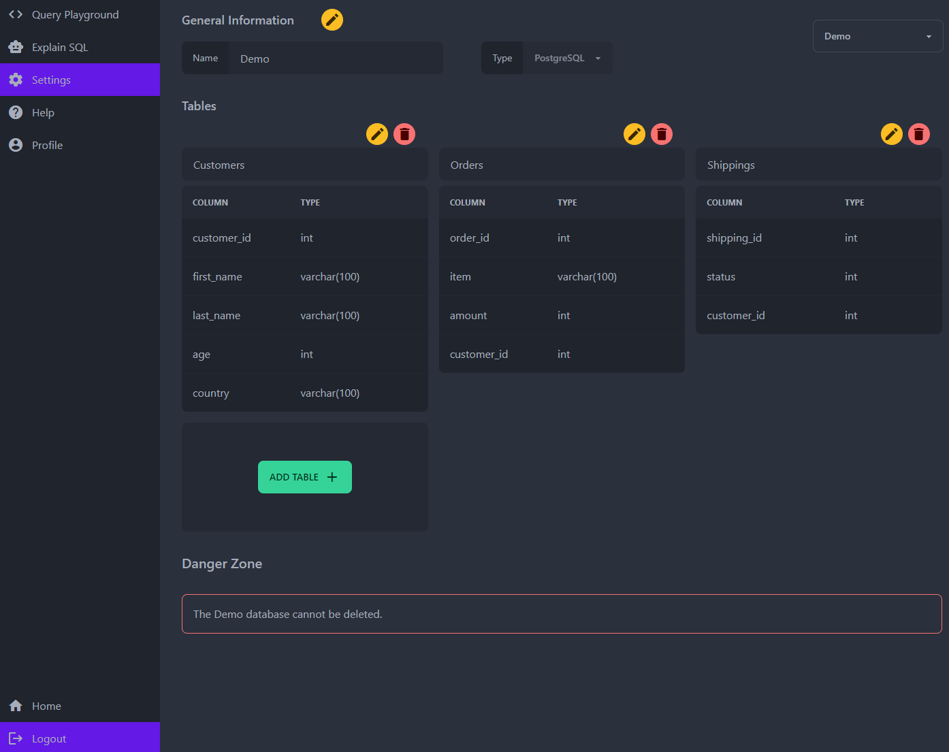
Task: Go to Home in the sidebar
Action: (46, 706)
